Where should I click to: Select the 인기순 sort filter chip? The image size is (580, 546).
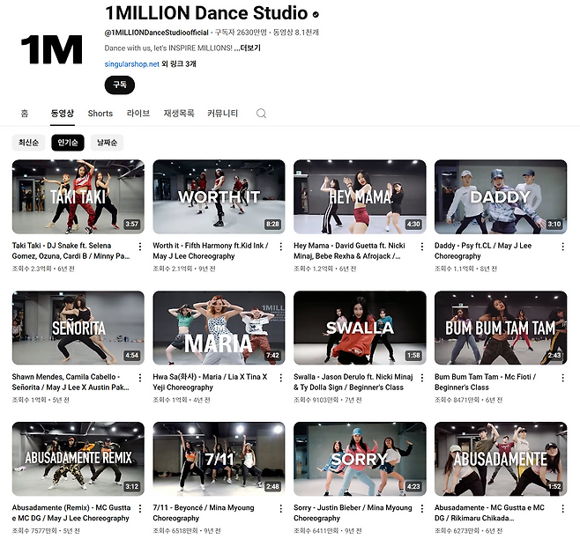click(68, 143)
